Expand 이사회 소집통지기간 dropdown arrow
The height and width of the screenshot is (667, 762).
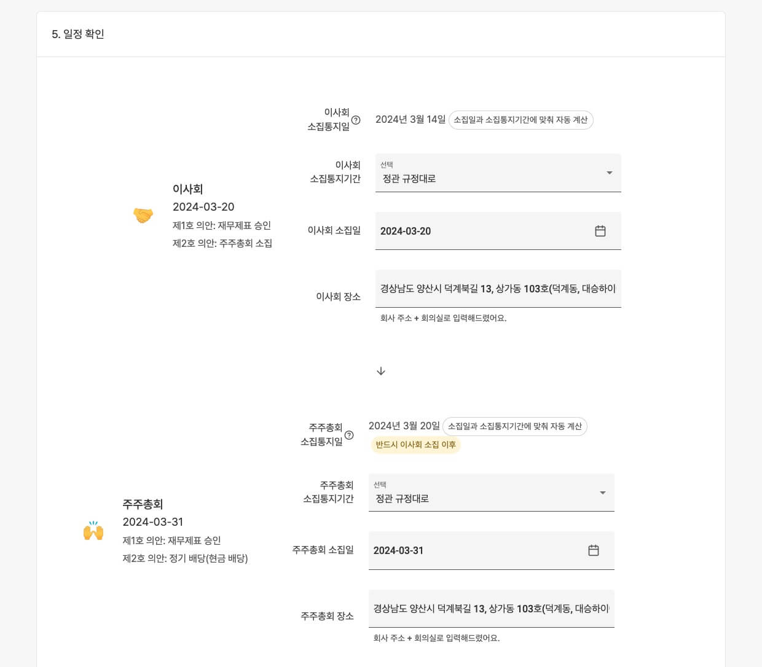tap(609, 173)
